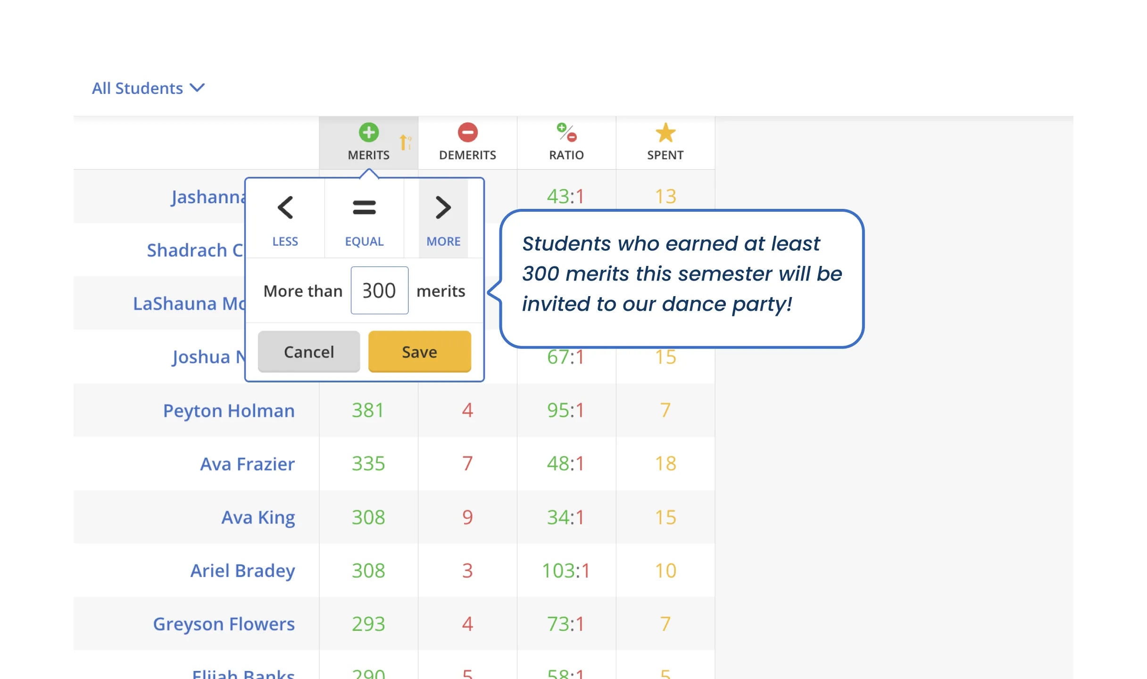Click Ariel Bradey's spent value 10
Screen dimensions: 1147x679
[x=665, y=571]
